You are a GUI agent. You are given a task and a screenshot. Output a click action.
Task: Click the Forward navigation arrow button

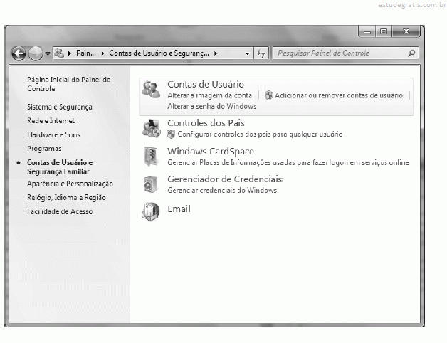[x=36, y=53]
